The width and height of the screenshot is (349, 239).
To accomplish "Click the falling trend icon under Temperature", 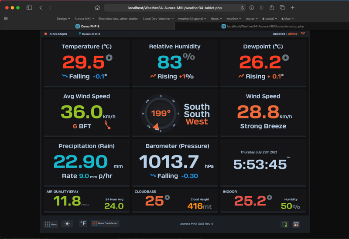I will (x=65, y=76).
